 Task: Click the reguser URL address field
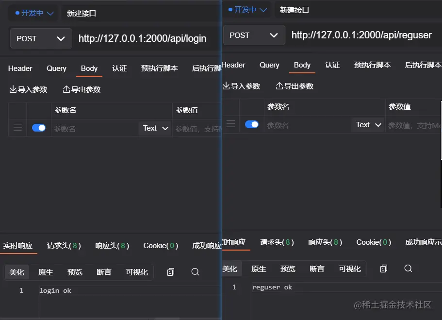click(364, 35)
